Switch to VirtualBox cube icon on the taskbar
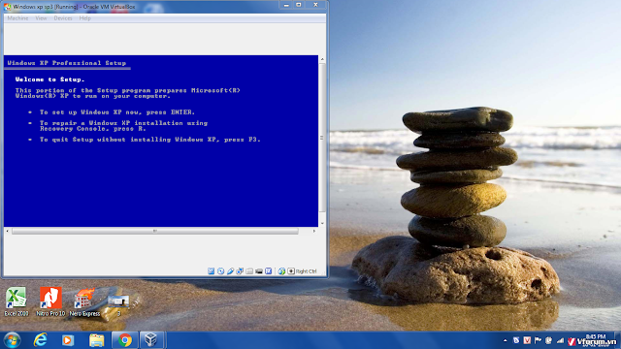The width and height of the screenshot is (621, 349). (151, 340)
